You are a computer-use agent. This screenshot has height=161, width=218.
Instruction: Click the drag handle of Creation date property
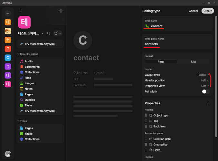[x=146, y=139]
